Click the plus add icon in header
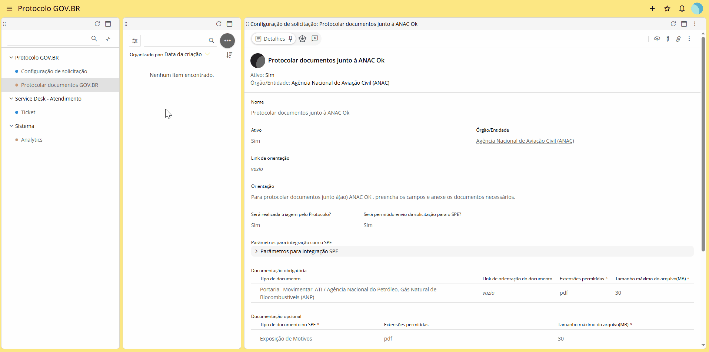Image resolution: width=709 pixels, height=352 pixels. 652,9
